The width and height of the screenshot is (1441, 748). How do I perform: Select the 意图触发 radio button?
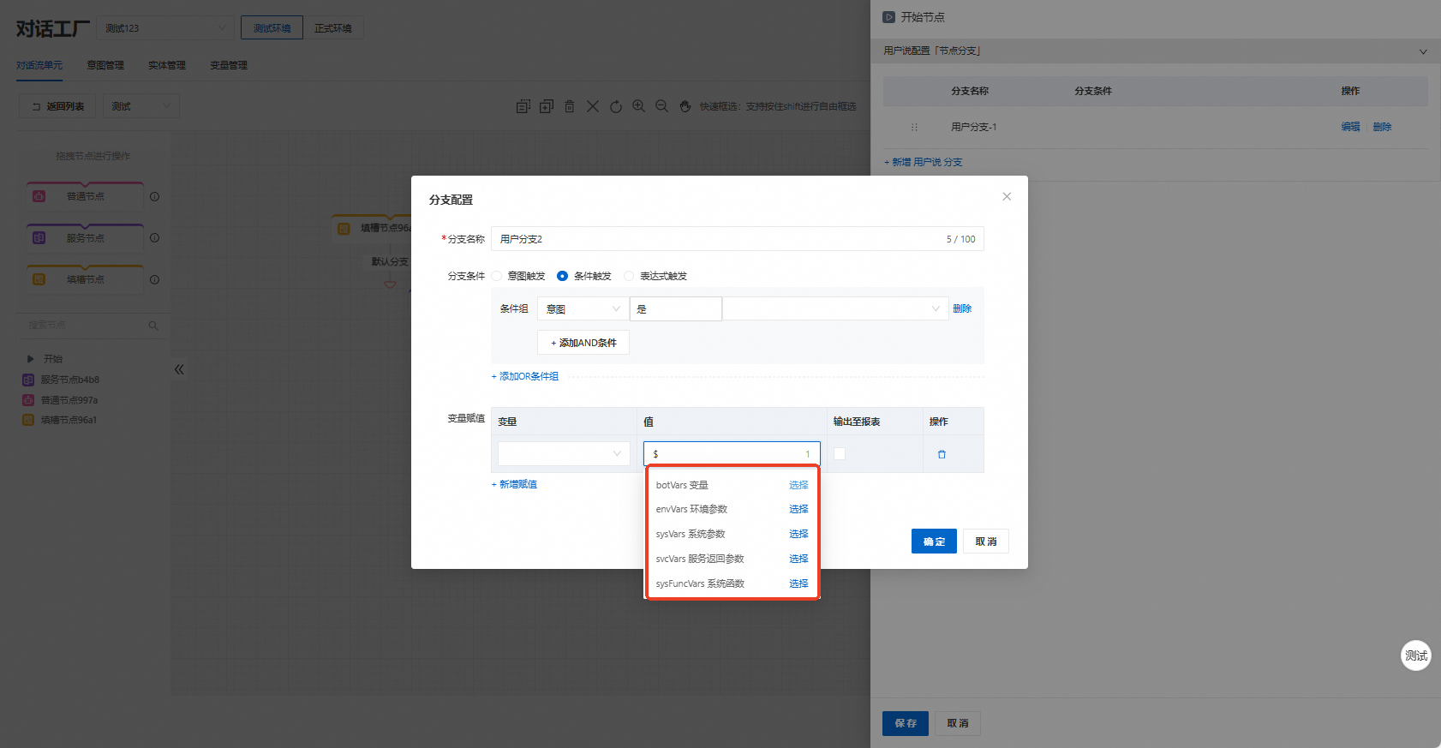pyautogui.click(x=496, y=276)
